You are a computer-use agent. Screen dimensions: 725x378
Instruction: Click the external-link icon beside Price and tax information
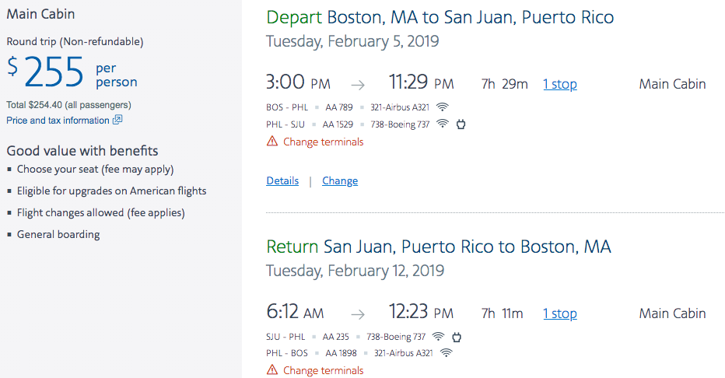coord(117,120)
